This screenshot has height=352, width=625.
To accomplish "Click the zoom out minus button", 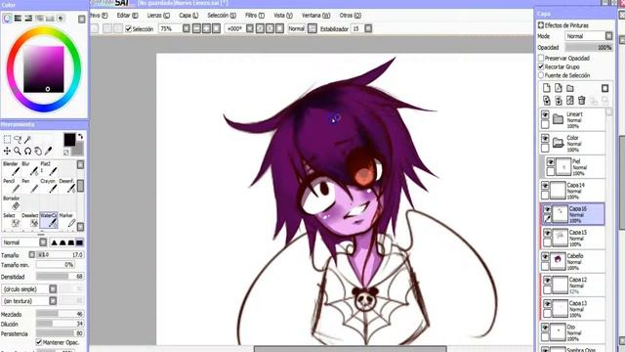I will click(x=196, y=28).
